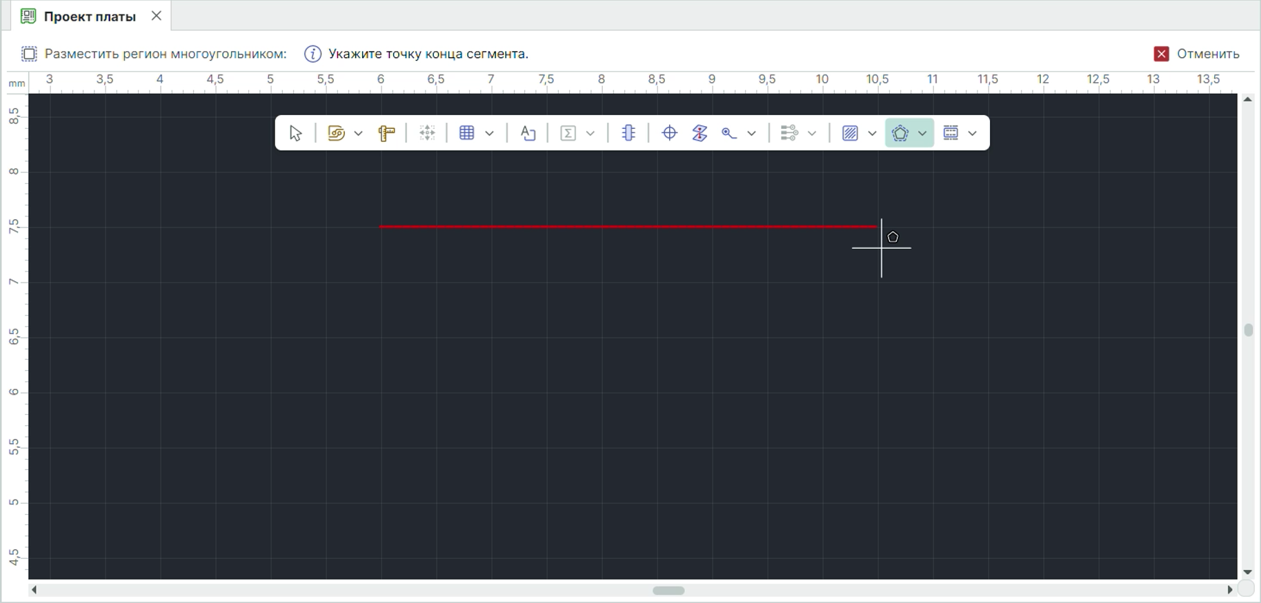Click the component placement chip icon
The width and height of the screenshot is (1261, 603).
pos(628,133)
